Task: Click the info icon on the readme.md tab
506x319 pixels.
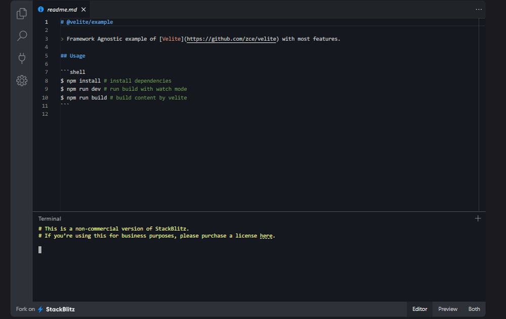Action: pyautogui.click(x=40, y=9)
